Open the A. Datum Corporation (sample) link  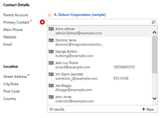point(80,15)
